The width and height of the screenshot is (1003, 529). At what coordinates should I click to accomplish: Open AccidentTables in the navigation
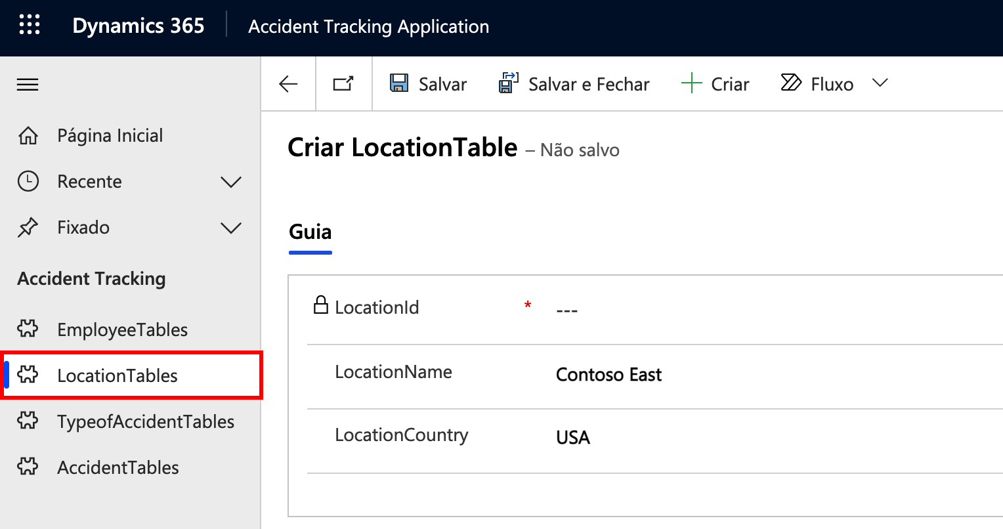pyautogui.click(x=118, y=467)
